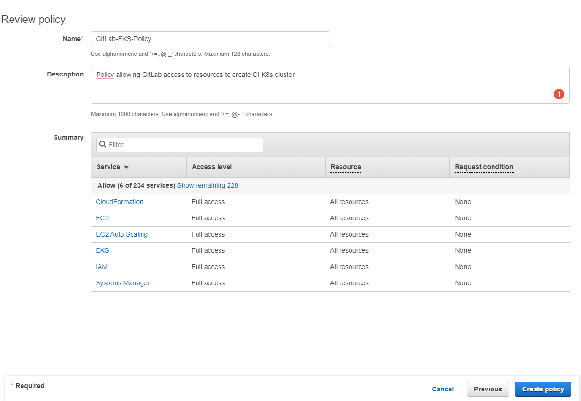581x401 pixels.
Task: Click "Full access" in the CloudFormation row
Action: [208, 202]
